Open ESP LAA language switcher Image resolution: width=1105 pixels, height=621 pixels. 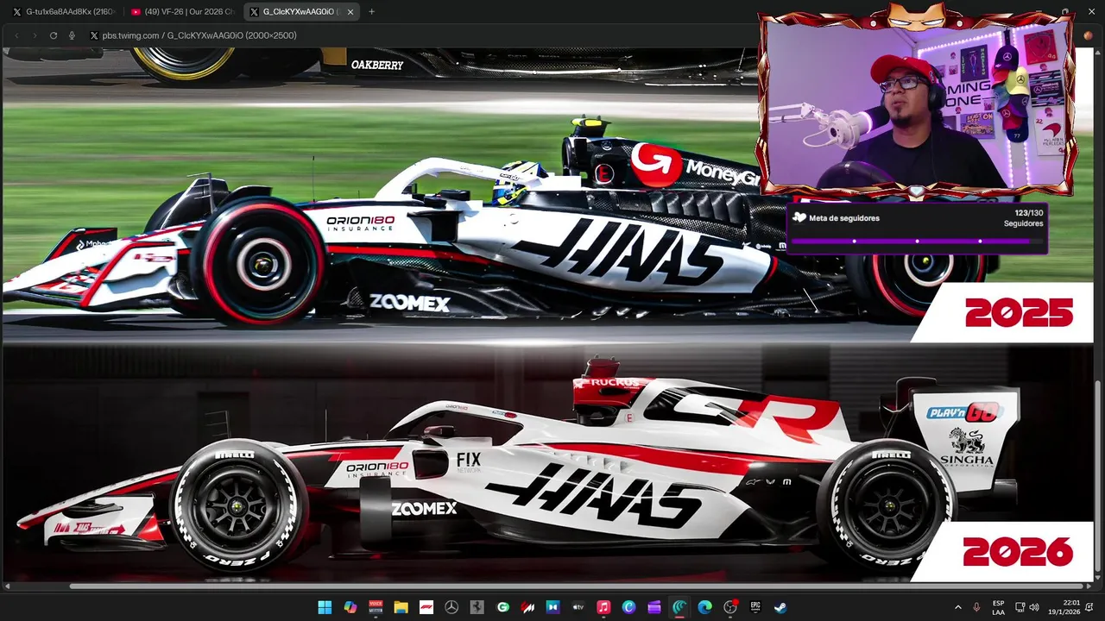(998, 607)
